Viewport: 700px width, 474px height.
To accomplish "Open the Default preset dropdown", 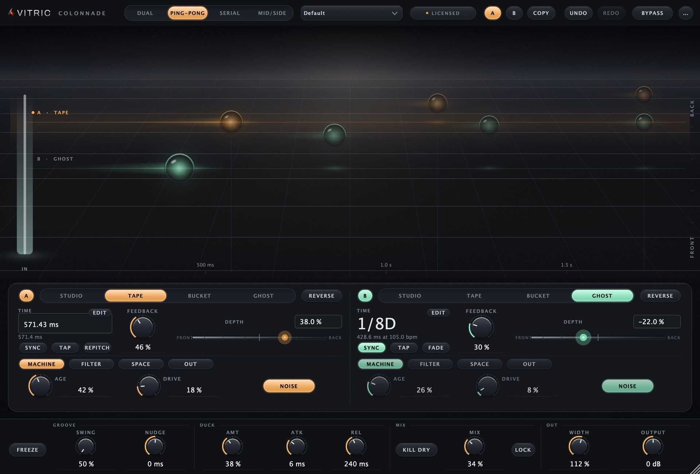I will coord(351,13).
